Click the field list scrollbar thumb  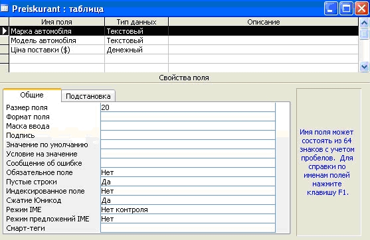pyautogui.click(x=364, y=34)
